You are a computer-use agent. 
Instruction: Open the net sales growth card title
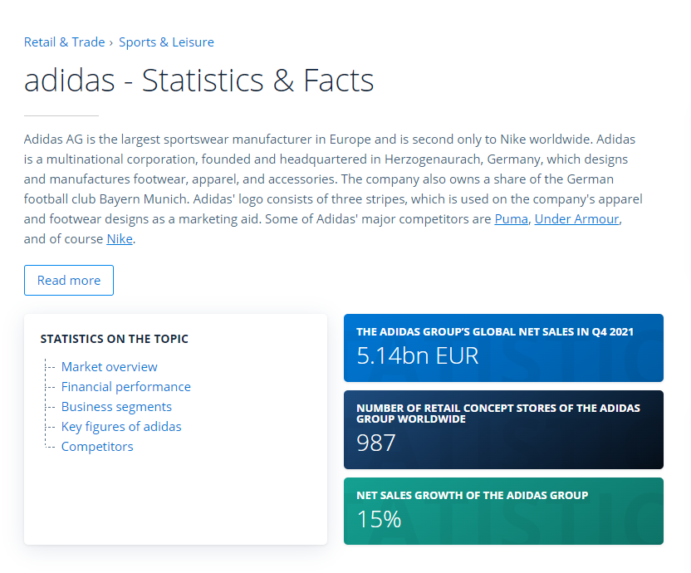[472, 496]
